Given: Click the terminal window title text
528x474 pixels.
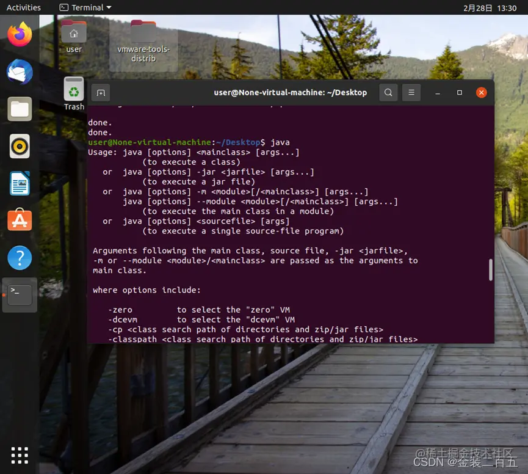Looking at the screenshot, I should pos(291,92).
